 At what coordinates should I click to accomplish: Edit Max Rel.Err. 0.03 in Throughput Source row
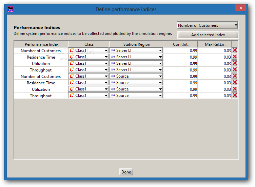pyautogui.click(x=215, y=96)
